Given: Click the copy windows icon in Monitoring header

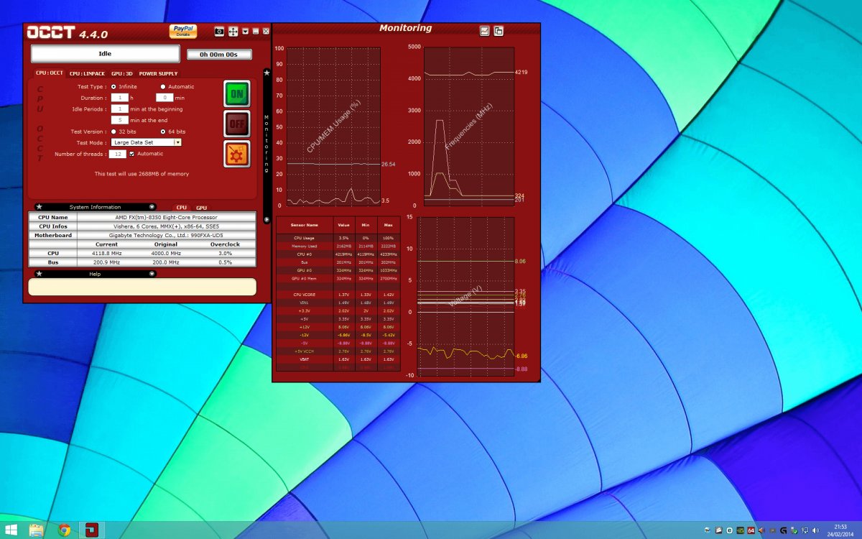Looking at the screenshot, I should click(x=499, y=30).
